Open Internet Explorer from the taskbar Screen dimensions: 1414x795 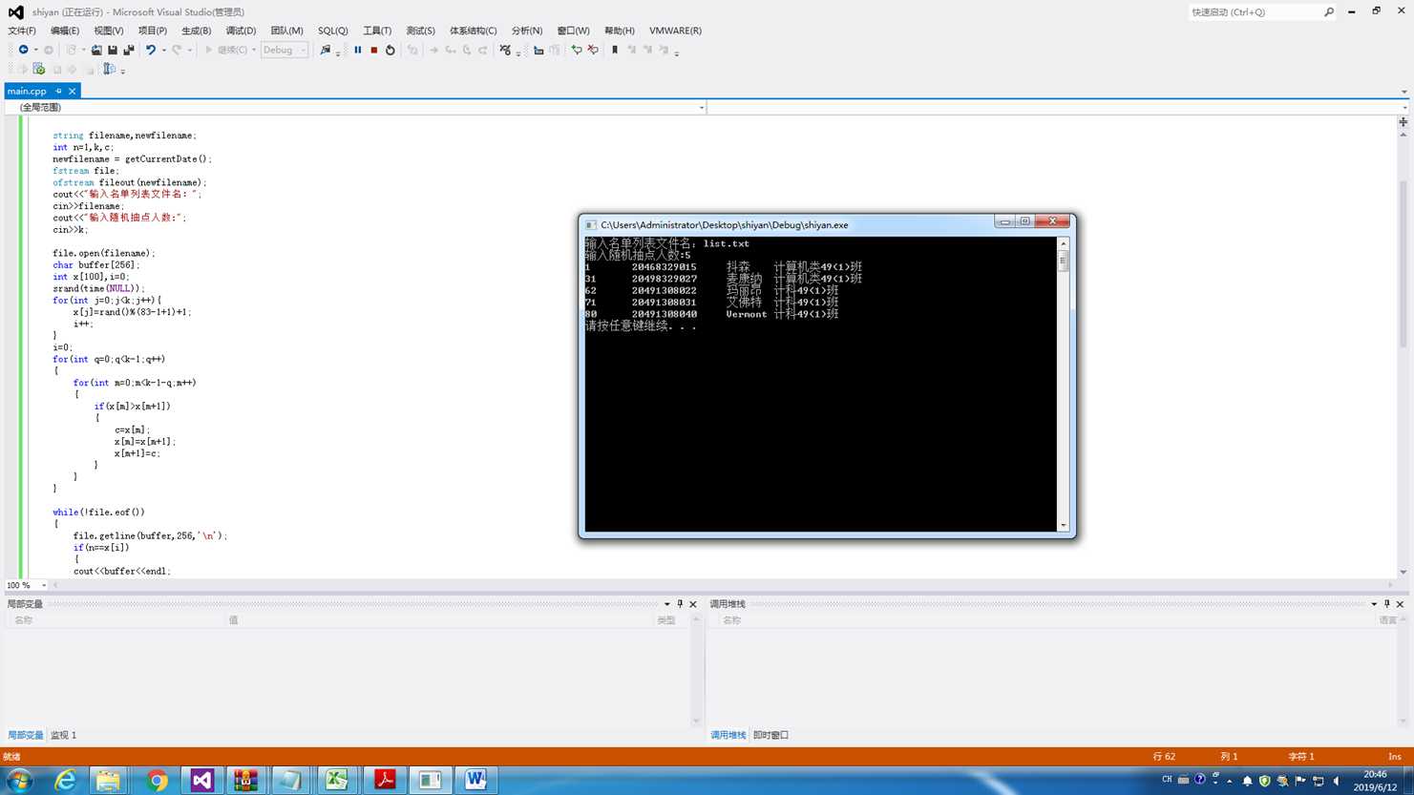click(64, 780)
